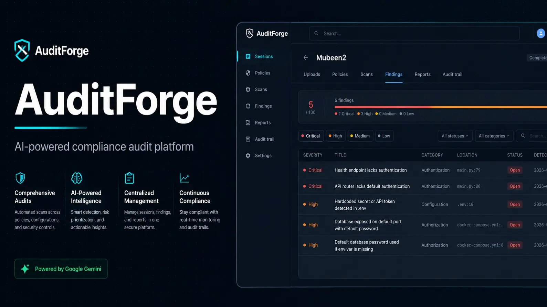Image resolution: width=547 pixels, height=307 pixels.
Task: Click location 'docker-compose.yml:8'
Action: 480,245
